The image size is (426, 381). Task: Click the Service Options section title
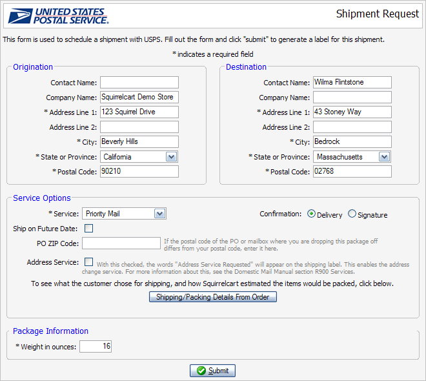pyautogui.click(x=42, y=198)
